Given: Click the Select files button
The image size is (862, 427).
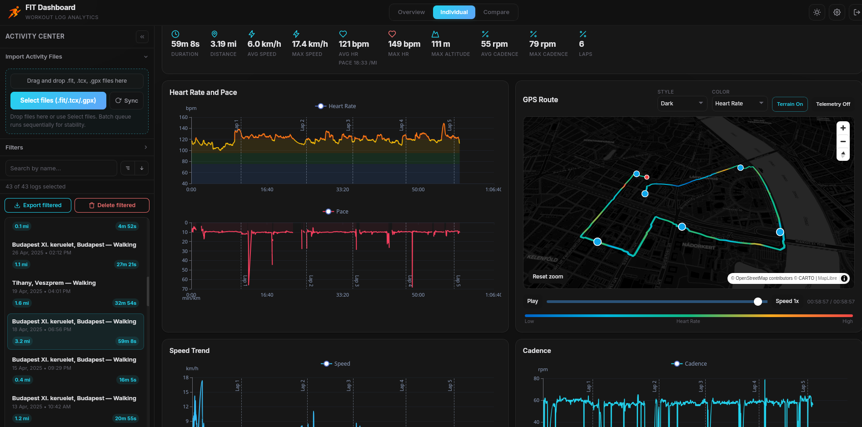Looking at the screenshot, I should pos(58,101).
